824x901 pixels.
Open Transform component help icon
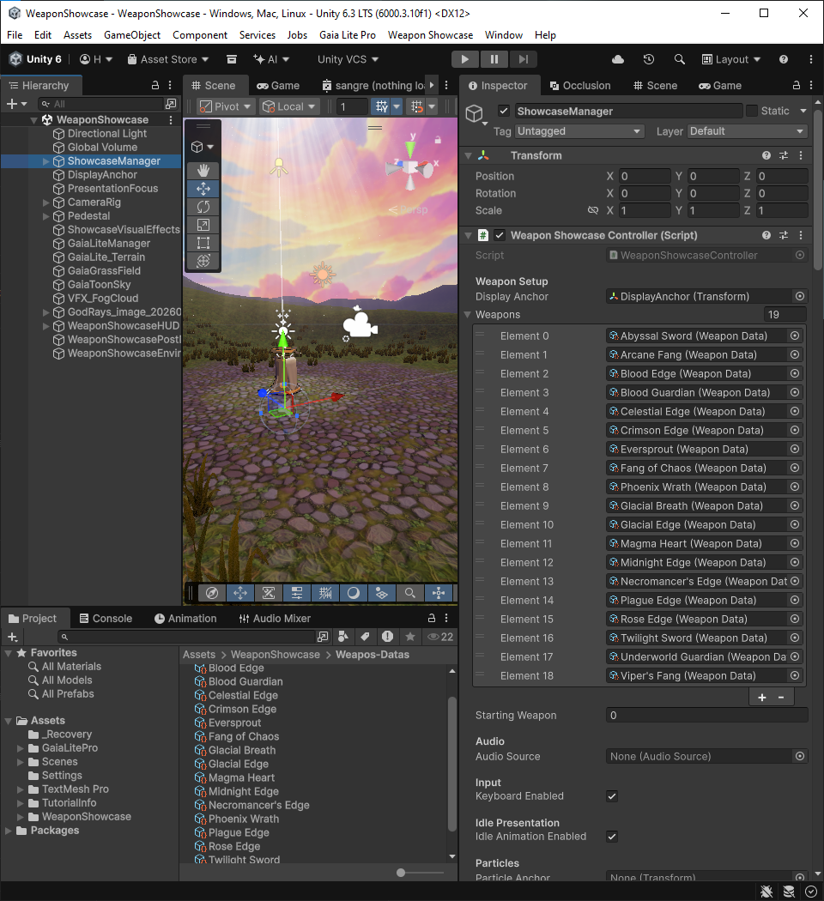766,155
